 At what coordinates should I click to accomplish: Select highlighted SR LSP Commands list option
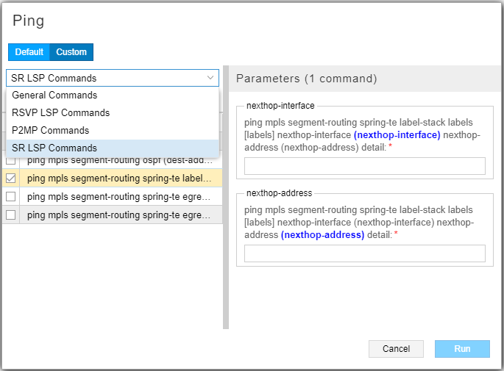(x=54, y=148)
